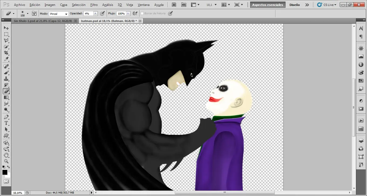Open the Modo dropdown showing Pincel
This screenshot has height=196, width=367.
tap(59, 13)
